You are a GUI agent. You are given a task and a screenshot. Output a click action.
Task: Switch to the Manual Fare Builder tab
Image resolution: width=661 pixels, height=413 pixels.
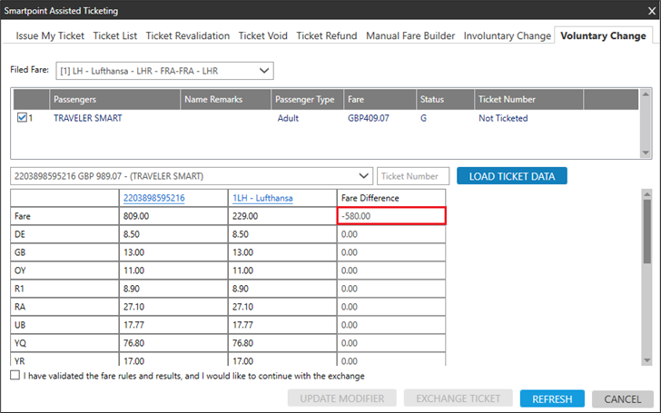(x=411, y=36)
